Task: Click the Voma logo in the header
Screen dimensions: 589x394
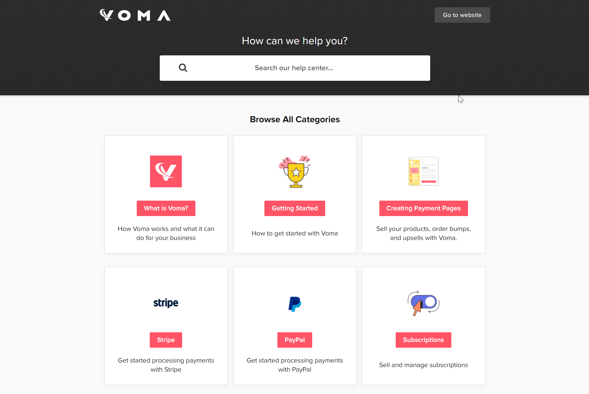Action: coord(135,15)
